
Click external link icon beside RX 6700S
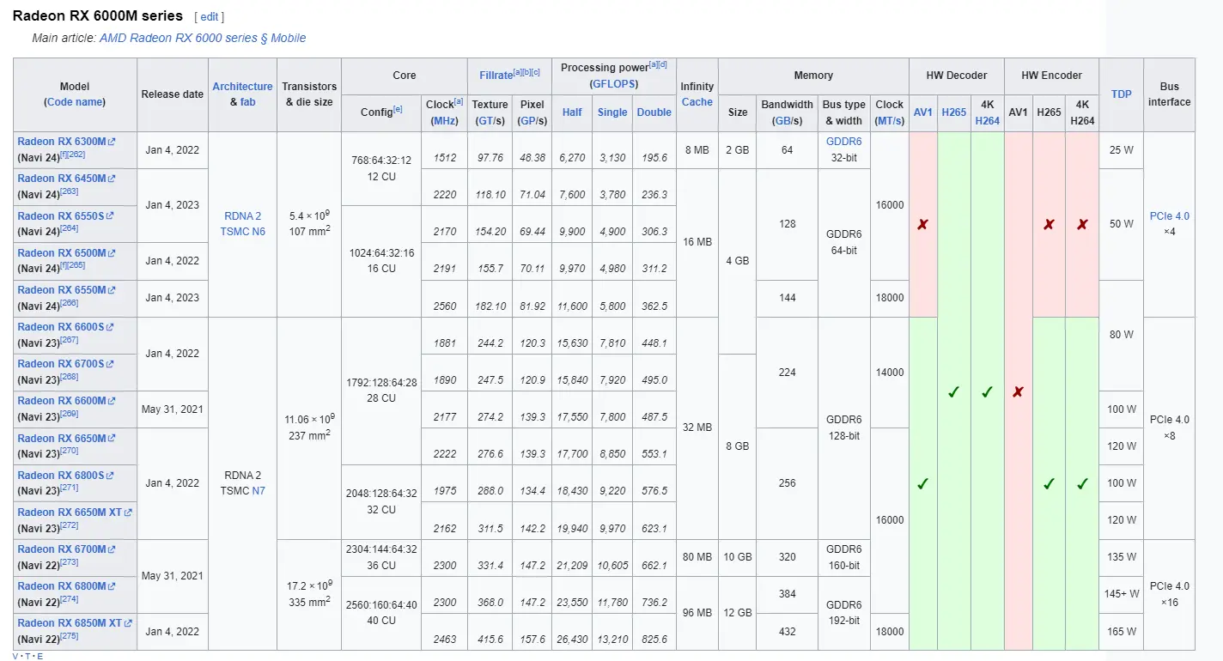(110, 364)
